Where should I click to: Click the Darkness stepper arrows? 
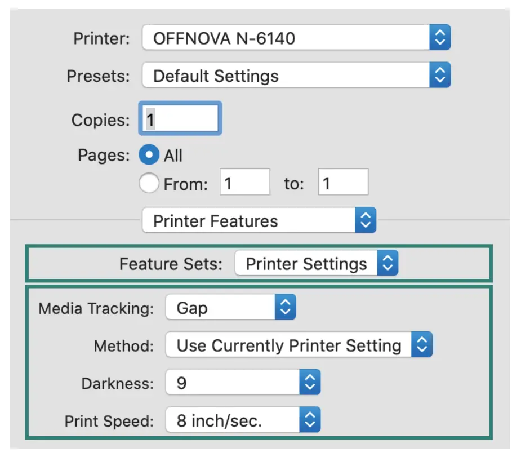click(310, 382)
